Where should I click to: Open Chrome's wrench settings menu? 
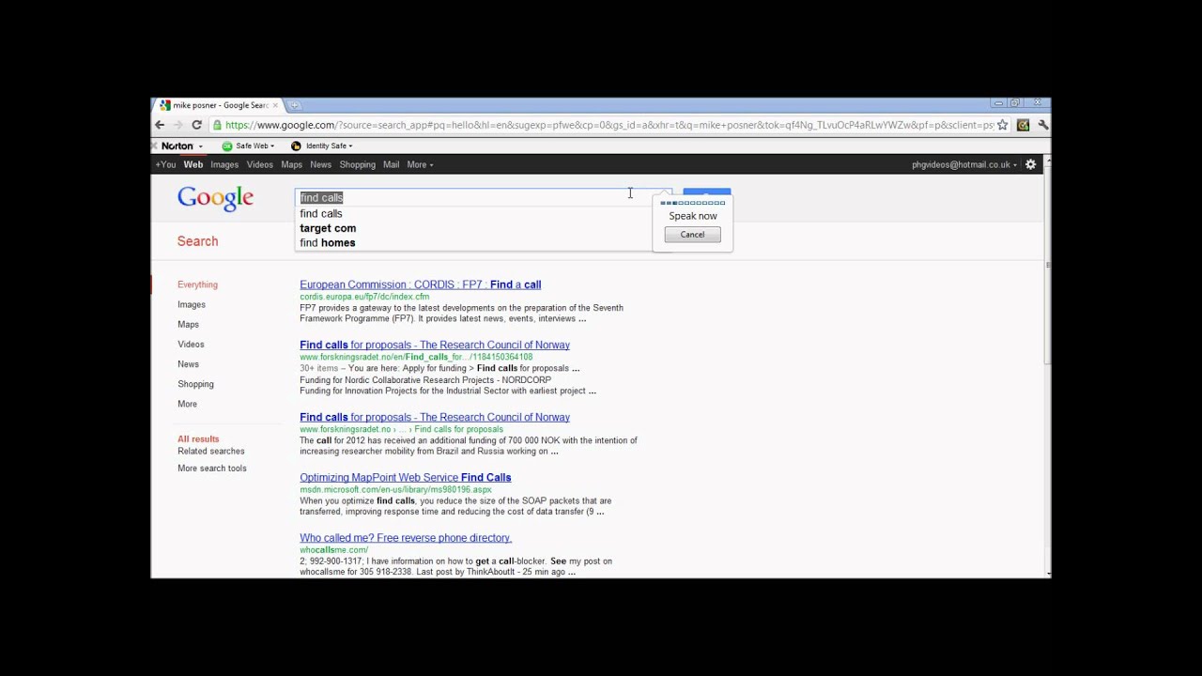1042,125
